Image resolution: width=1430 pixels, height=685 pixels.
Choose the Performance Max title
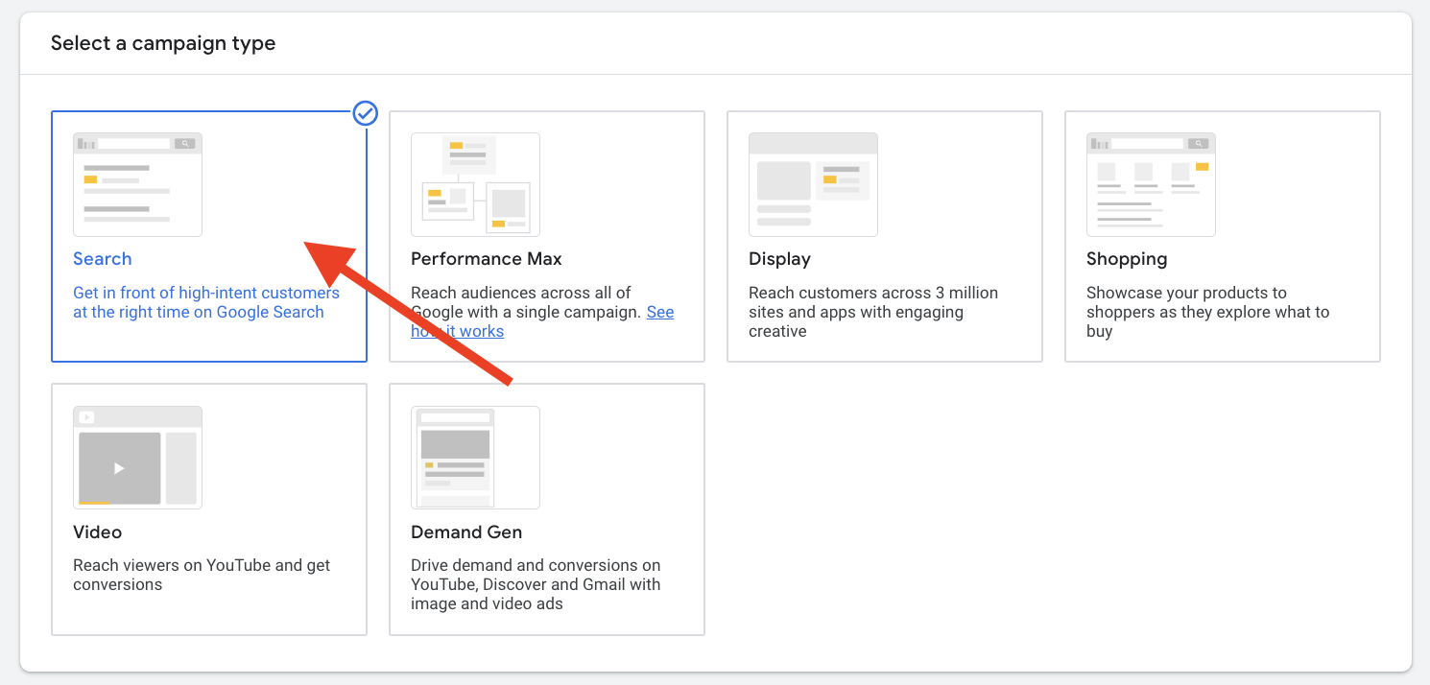pyautogui.click(x=487, y=259)
